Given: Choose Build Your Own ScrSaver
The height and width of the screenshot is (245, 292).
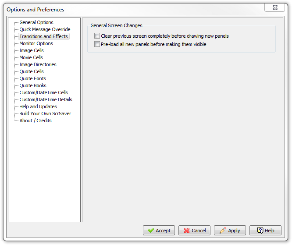Looking at the screenshot, I should tap(45, 114).
